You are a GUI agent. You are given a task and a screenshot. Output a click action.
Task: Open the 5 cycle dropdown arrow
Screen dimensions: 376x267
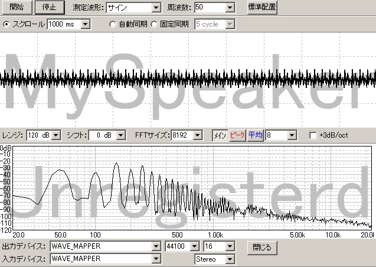click(230, 24)
